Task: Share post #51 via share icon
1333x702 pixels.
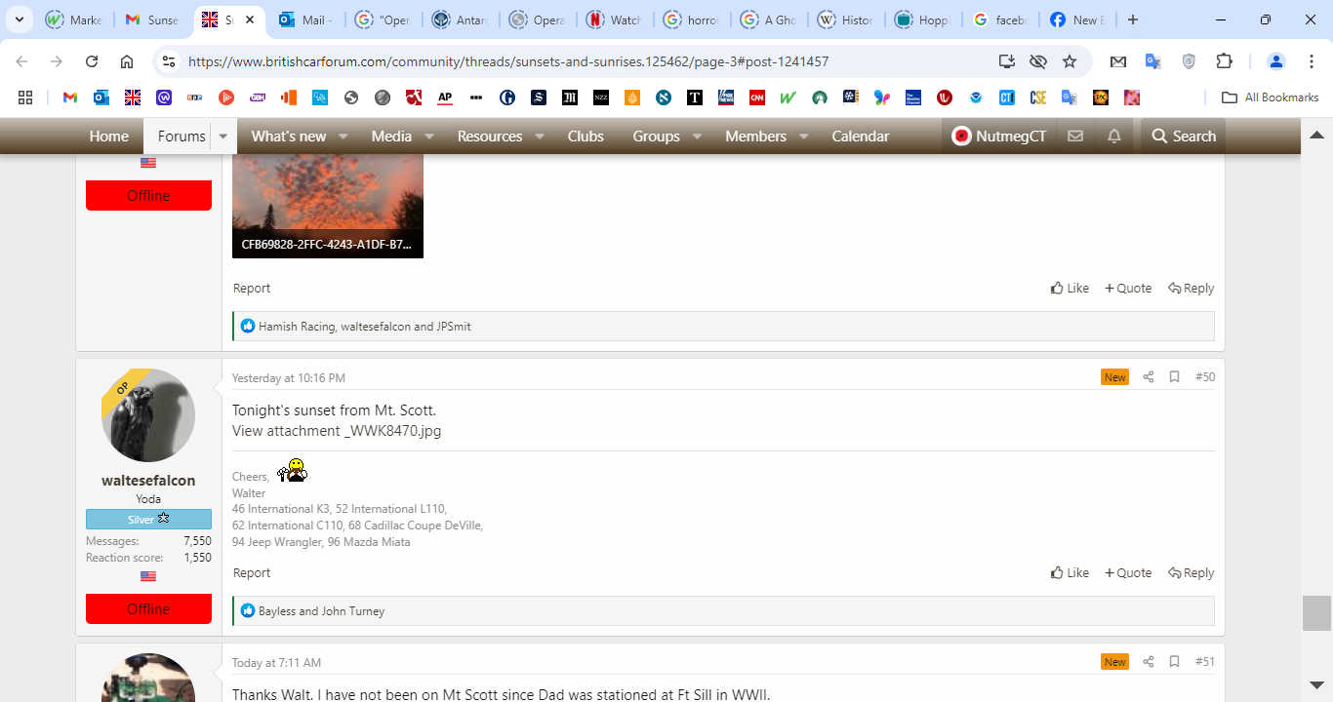Action: tap(1149, 662)
